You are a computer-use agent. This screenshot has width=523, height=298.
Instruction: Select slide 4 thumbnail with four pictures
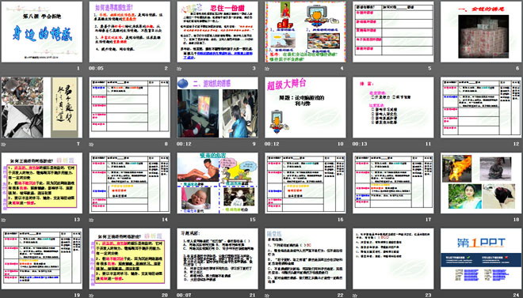click(x=305, y=32)
